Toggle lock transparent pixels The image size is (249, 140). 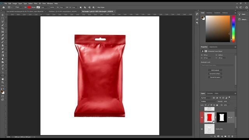click(206, 105)
